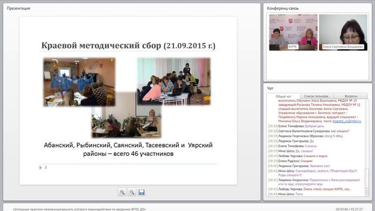This screenshot has width=375, height=211.
Task: Zoom in on the presentation slide
Action: 122,192
